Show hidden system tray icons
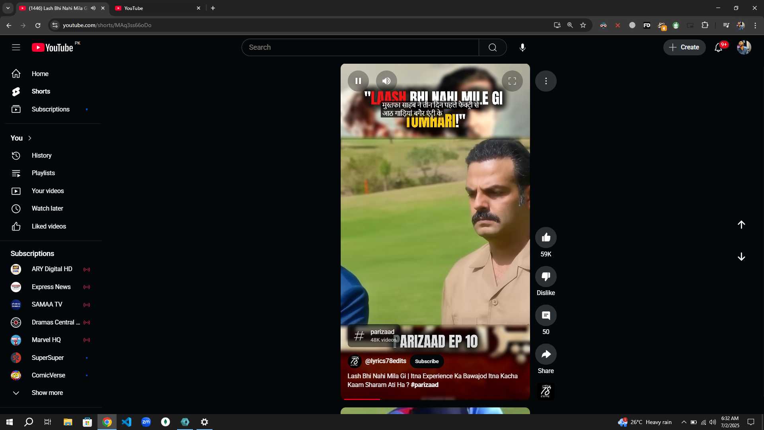This screenshot has width=764, height=430. tap(684, 422)
